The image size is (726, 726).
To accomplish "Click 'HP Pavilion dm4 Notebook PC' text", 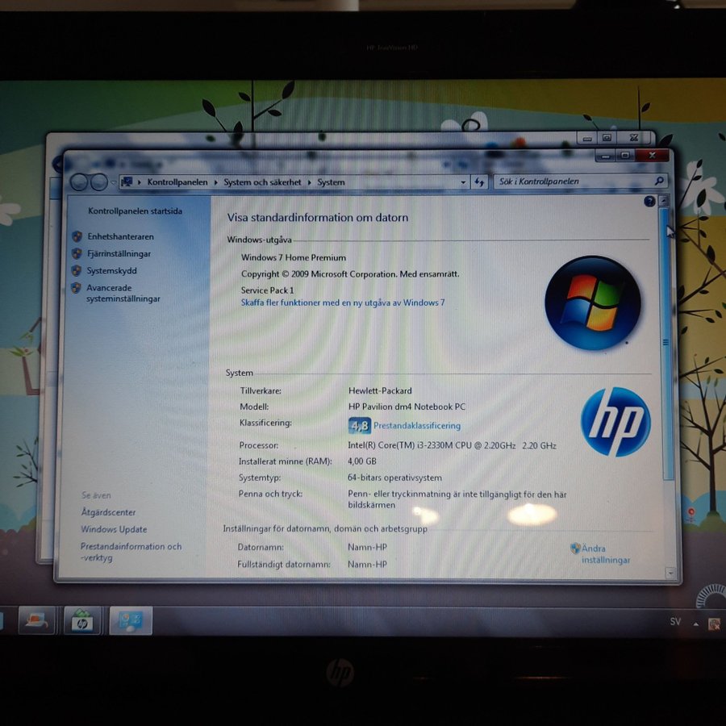I will (407, 407).
